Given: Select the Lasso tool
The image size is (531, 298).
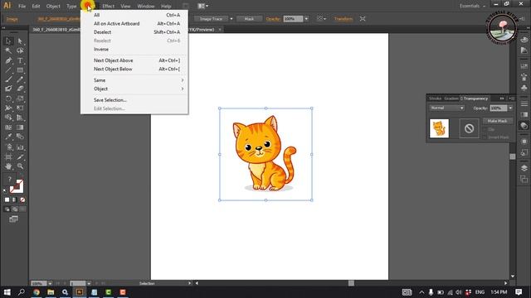Looking at the screenshot, I should 20,50.
